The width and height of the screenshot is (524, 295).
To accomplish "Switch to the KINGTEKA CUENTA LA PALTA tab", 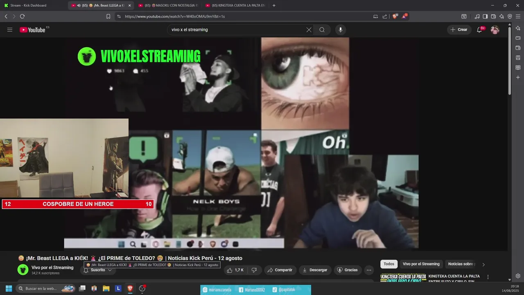I will tap(235, 5).
